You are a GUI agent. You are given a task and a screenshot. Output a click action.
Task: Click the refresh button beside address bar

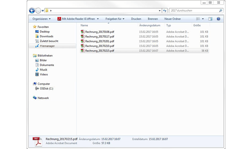point(165,11)
